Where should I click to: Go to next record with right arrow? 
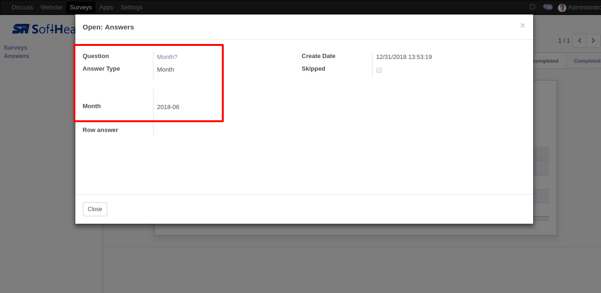[x=594, y=41]
